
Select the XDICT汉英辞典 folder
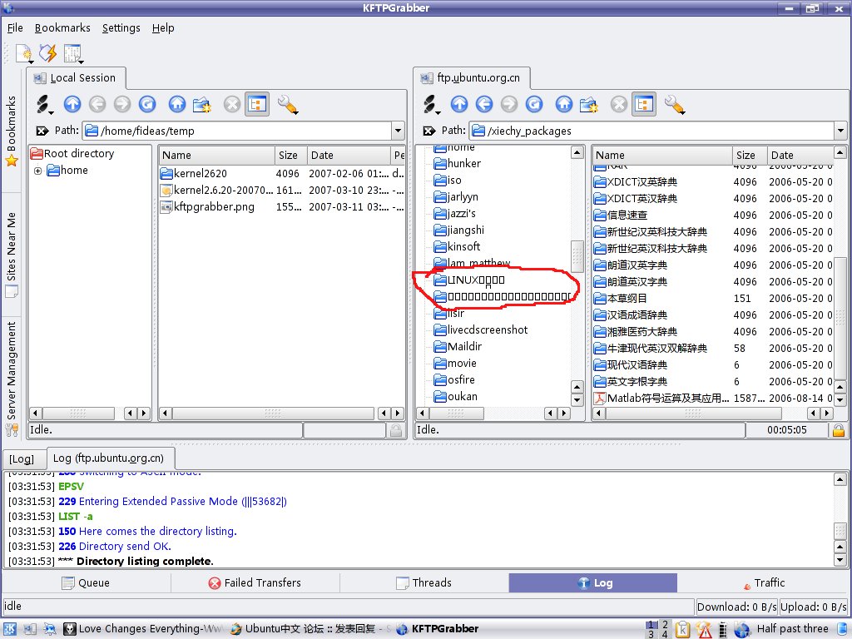641,182
